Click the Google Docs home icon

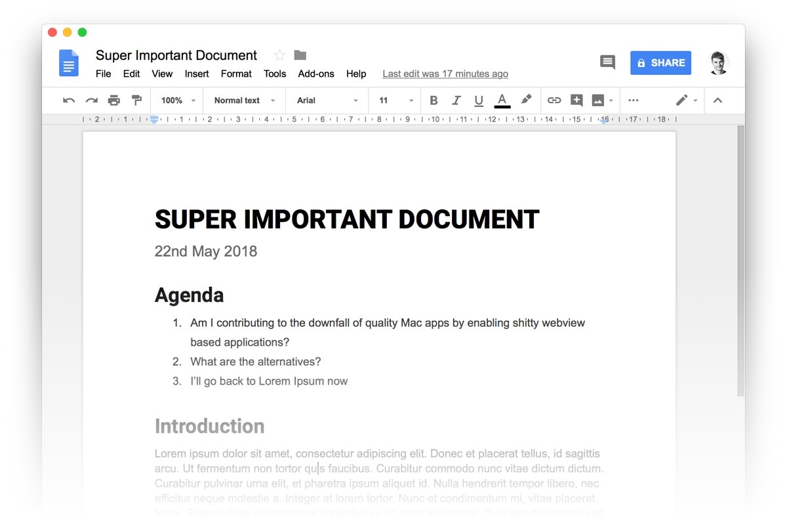[68, 62]
